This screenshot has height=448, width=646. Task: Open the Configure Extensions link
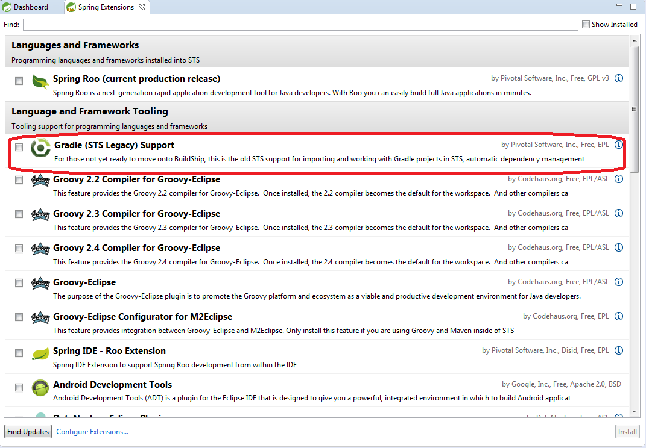[92, 432]
